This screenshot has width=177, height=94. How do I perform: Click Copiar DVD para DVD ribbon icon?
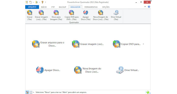pos(72,15)
